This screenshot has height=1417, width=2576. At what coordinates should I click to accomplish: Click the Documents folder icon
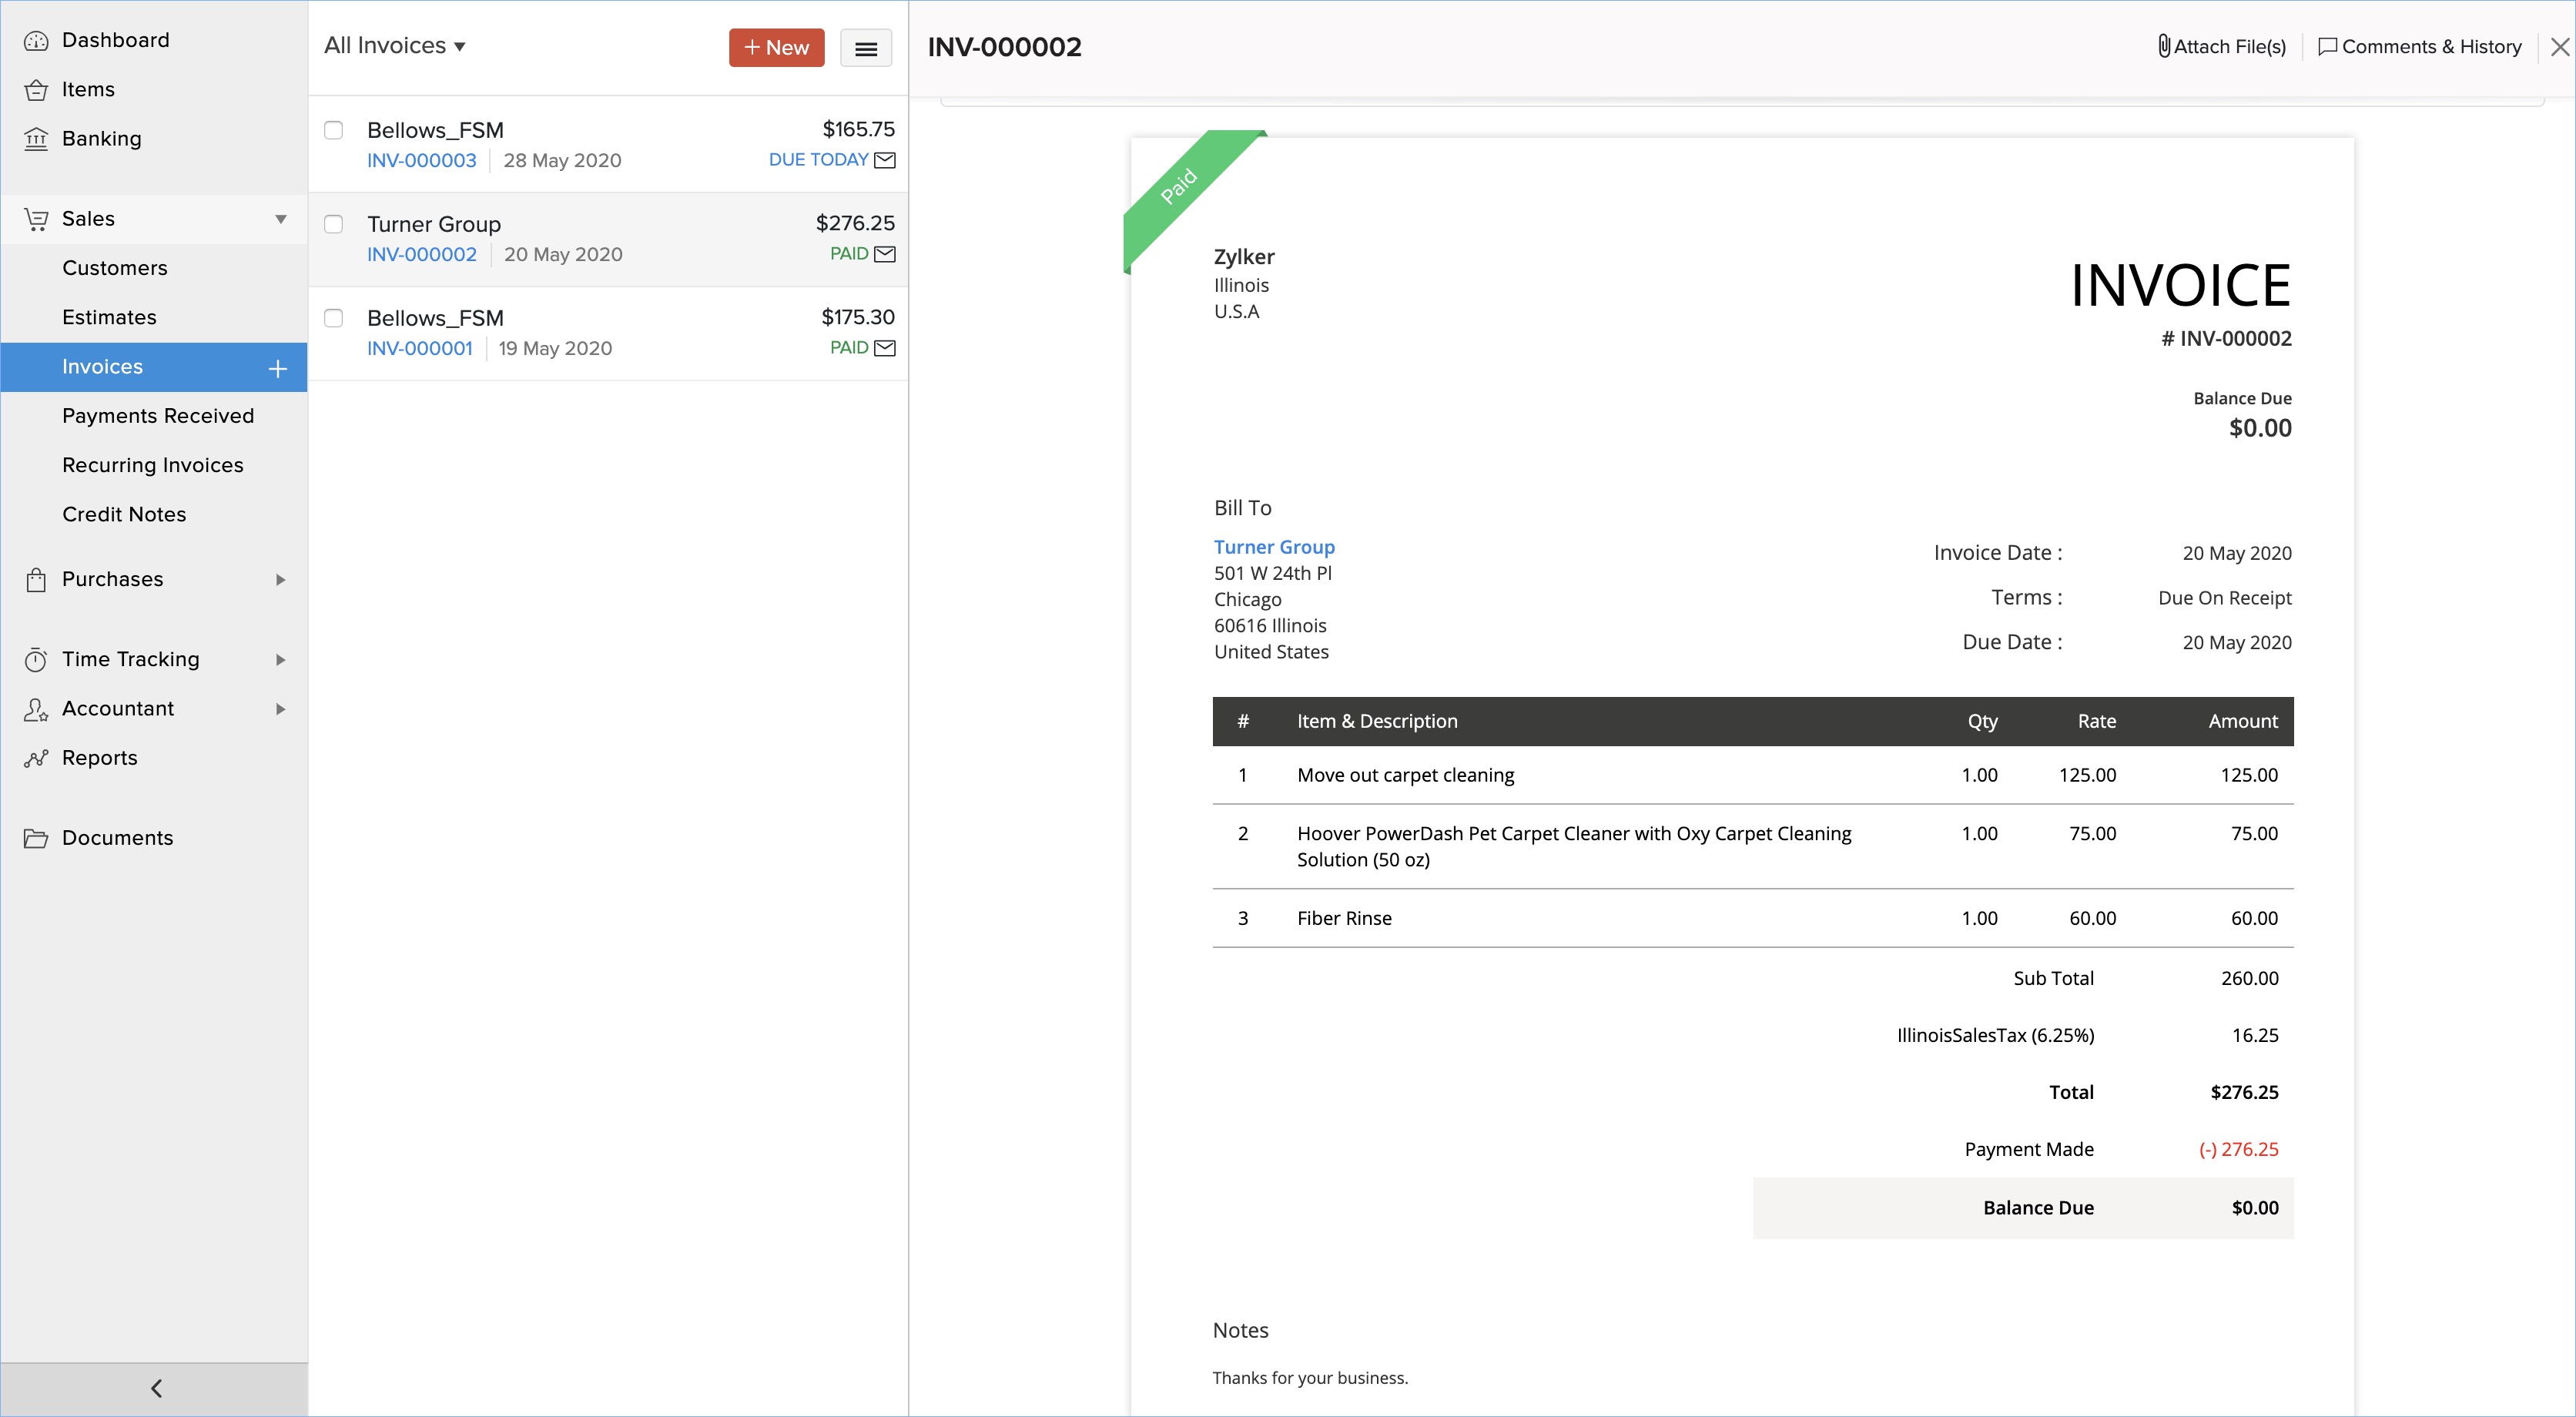pos(36,839)
